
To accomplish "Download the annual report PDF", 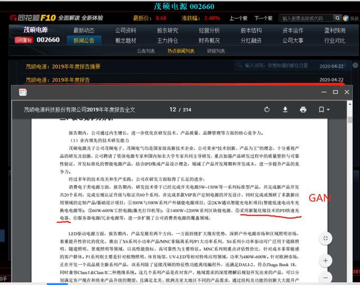I will click(x=285, y=110).
